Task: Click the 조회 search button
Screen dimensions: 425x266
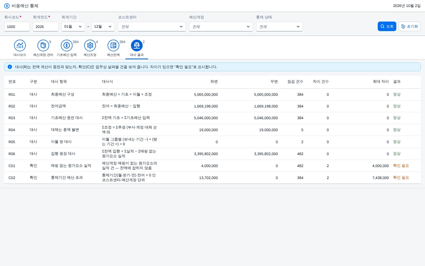Action: [x=387, y=26]
